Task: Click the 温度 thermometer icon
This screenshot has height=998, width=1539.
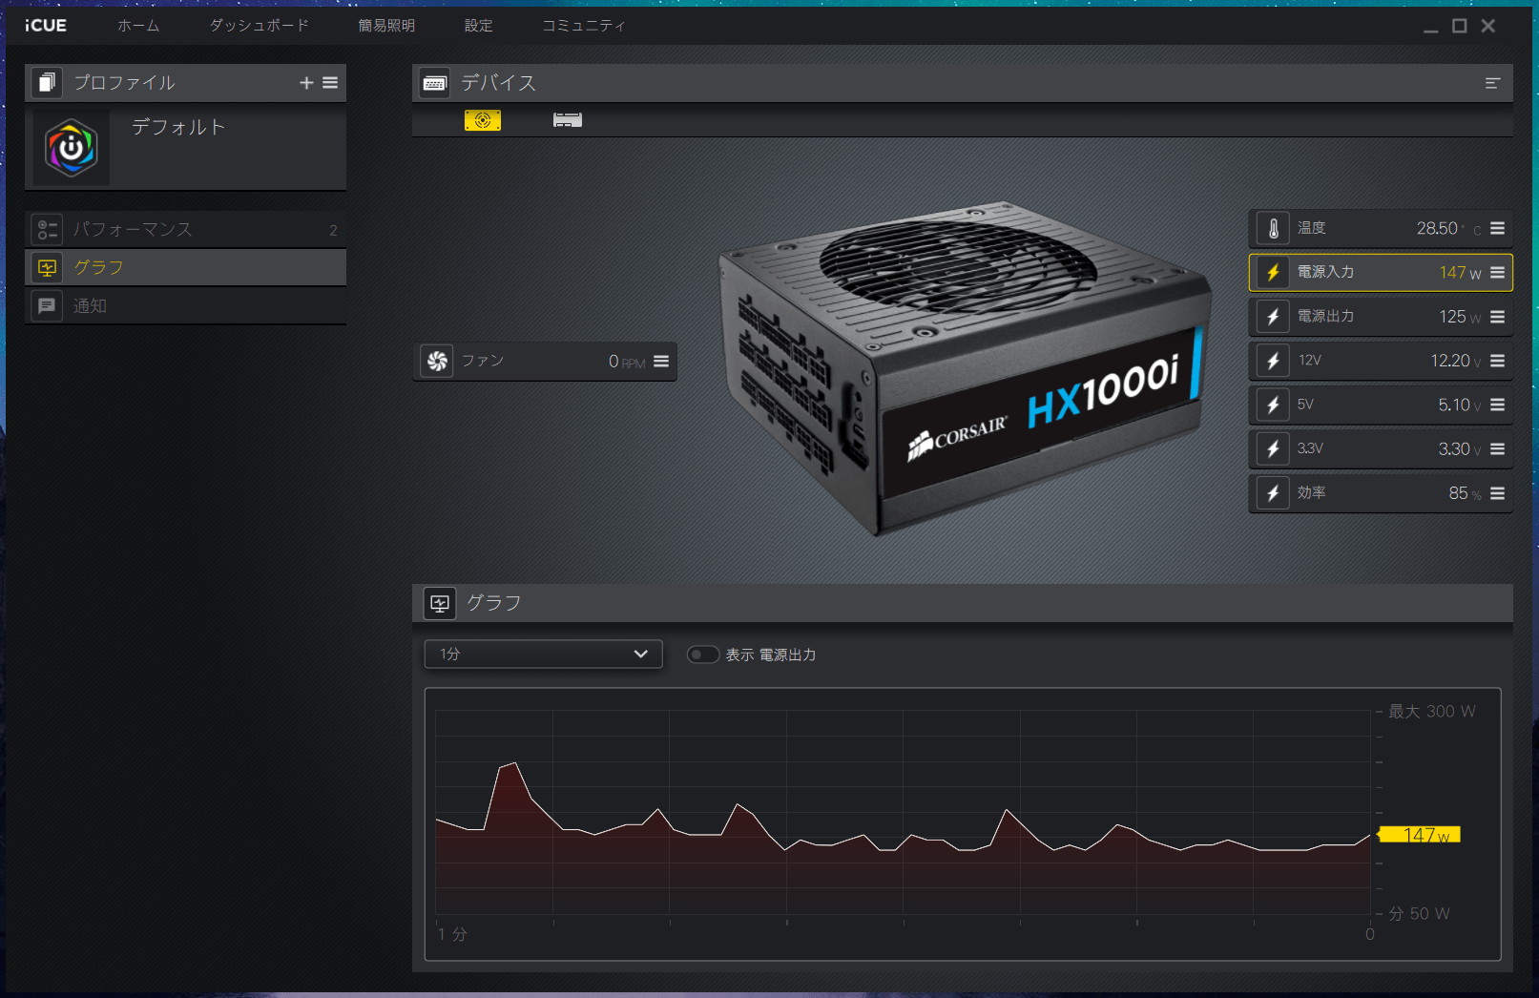Action: coord(1273,229)
